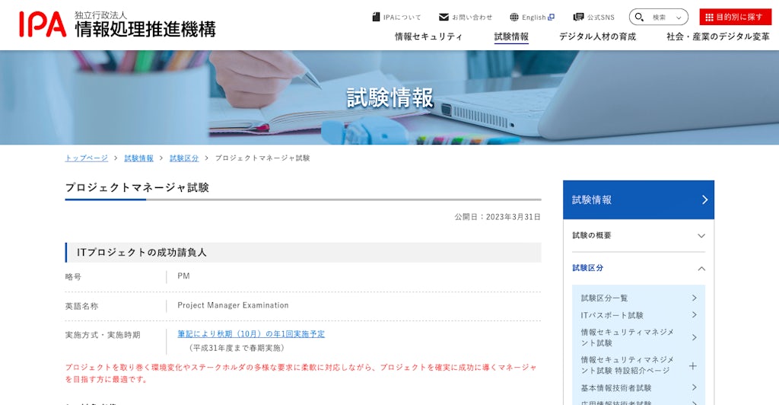Open the お問い合わせ link
This screenshot has width=779, height=405.
[x=472, y=18]
